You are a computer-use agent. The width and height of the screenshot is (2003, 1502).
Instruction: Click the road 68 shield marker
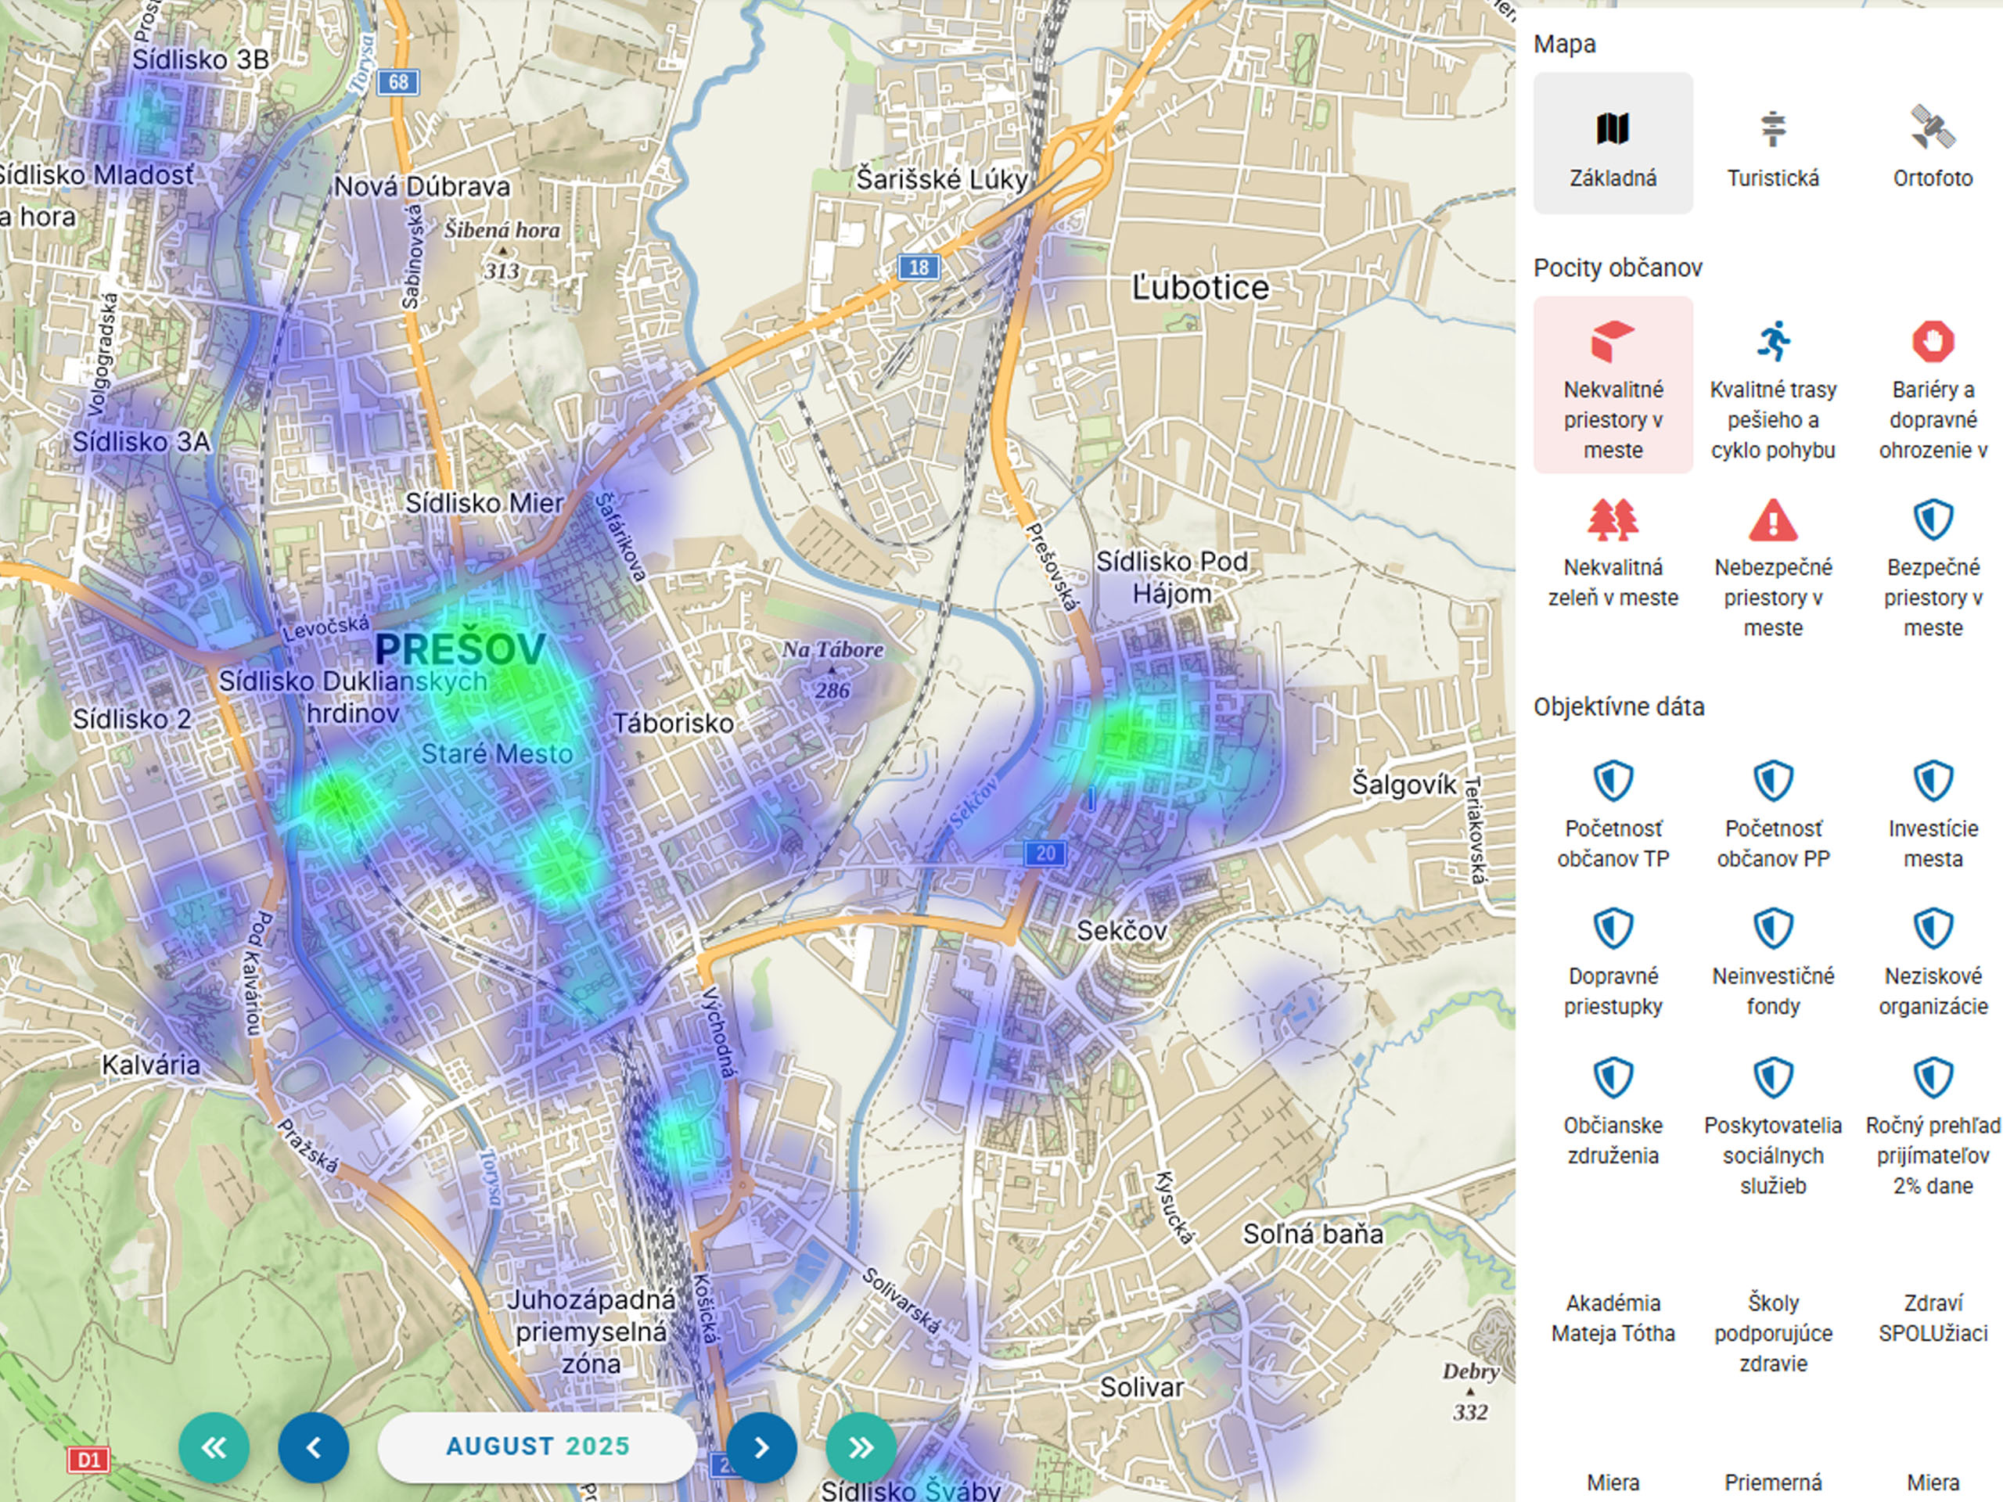point(398,82)
